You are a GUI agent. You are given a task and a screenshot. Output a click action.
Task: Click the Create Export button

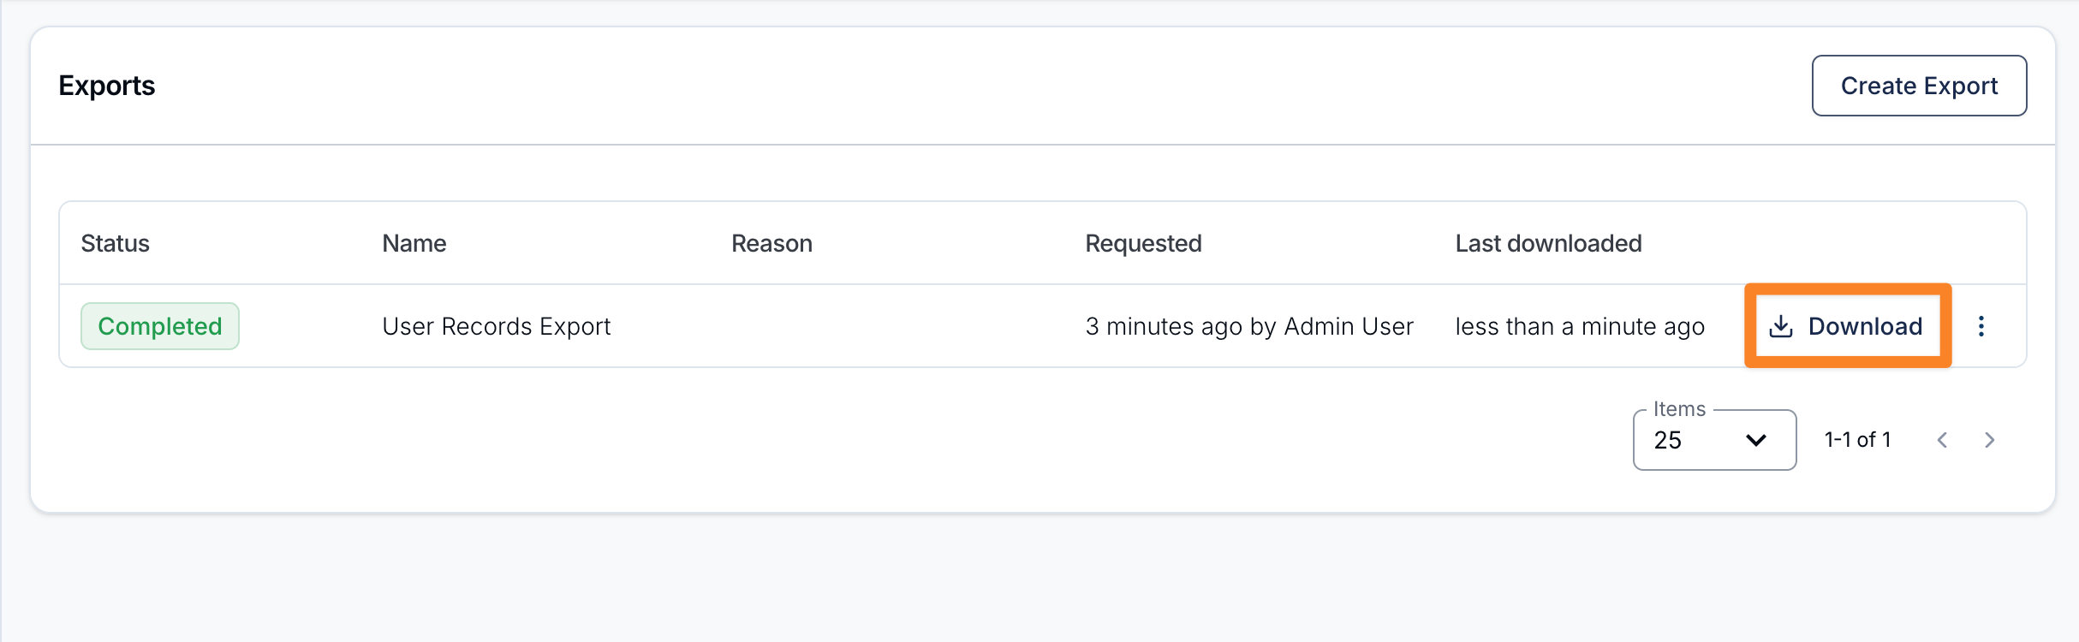[x=1919, y=86]
